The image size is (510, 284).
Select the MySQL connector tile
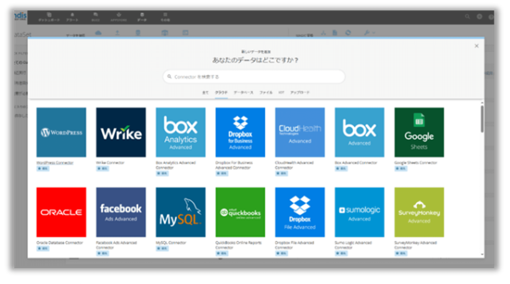pos(181,212)
